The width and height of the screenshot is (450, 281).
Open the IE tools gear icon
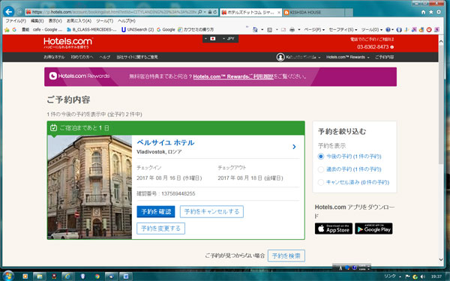(x=439, y=12)
